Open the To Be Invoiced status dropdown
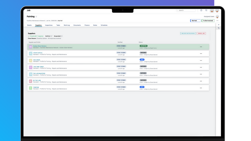The height and width of the screenshot is (141, 251). [208, 21]
